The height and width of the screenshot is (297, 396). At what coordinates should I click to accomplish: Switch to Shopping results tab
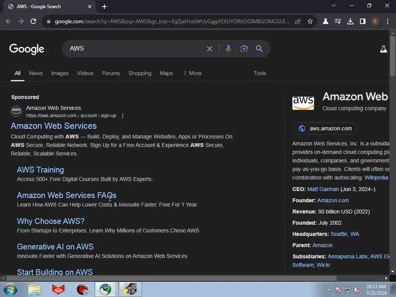(140, 73)
